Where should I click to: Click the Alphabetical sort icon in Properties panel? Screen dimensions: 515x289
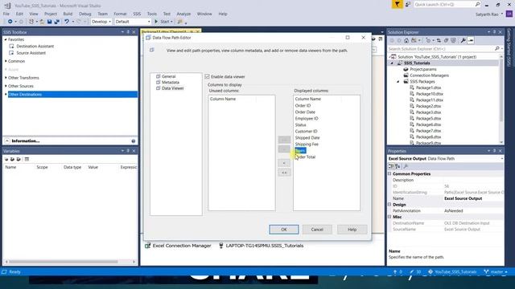point(398,166)
